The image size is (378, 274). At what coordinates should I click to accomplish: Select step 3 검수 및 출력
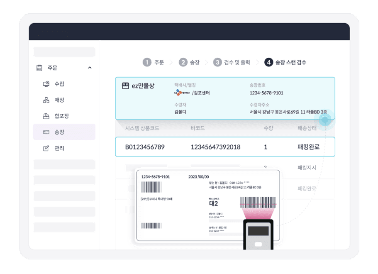click(232, 62)
